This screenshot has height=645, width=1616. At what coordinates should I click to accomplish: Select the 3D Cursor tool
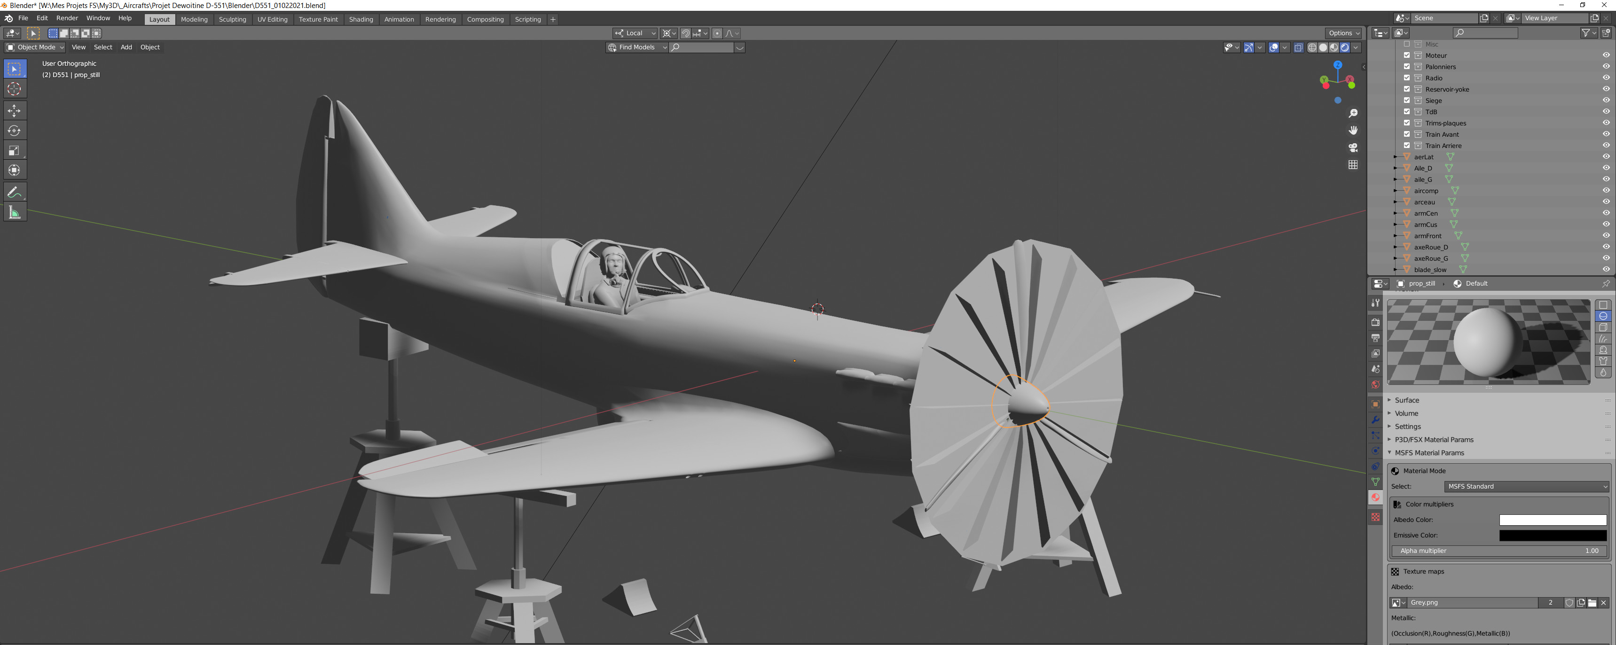click(15, 89)
